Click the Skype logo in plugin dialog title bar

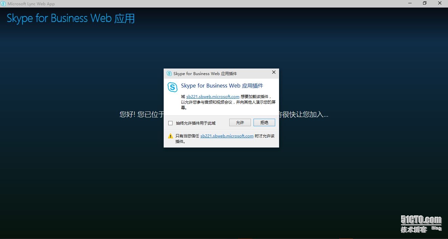tap(169, 73)
